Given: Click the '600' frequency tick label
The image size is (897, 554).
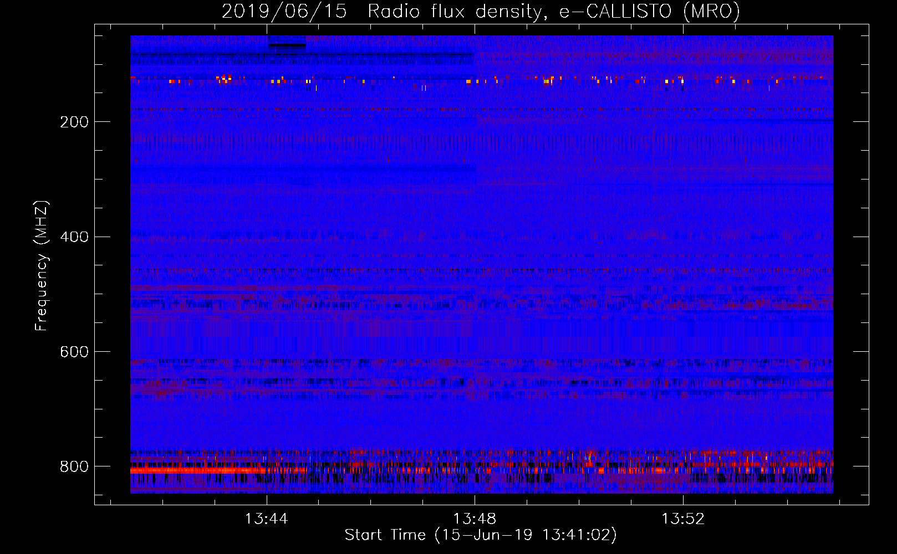Looking at the screenshot, I should point(74,352).
